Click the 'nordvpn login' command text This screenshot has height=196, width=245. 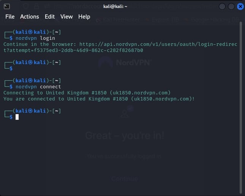pos(35,38)
